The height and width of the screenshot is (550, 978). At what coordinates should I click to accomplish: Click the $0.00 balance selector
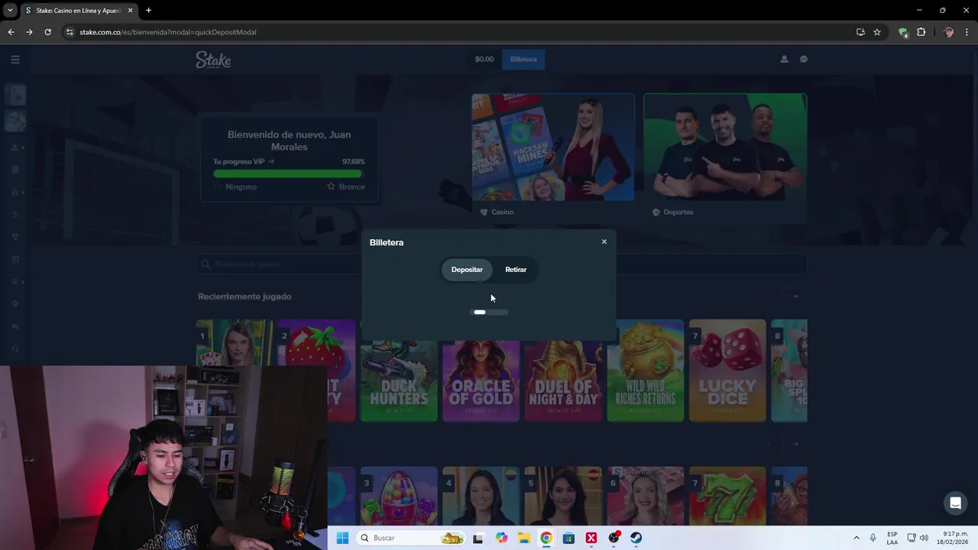click(484, 59)
